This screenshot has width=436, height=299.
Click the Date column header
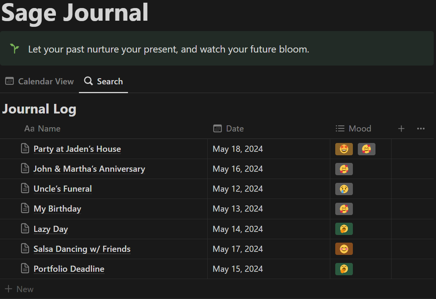coord(229,128)
